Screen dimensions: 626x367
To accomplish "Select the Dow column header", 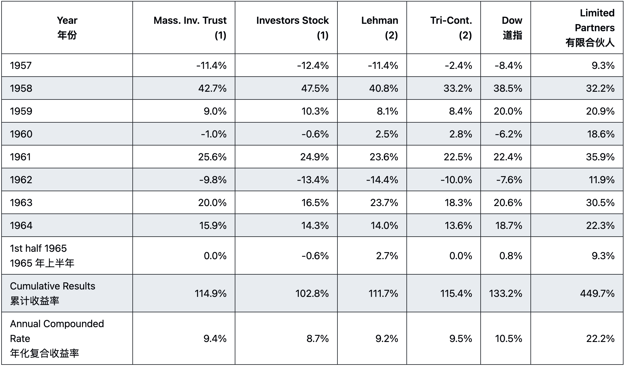I will [512, 28].
